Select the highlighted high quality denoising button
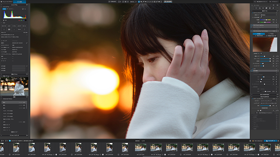Screen dimensions: 280x157 [259, 34]
